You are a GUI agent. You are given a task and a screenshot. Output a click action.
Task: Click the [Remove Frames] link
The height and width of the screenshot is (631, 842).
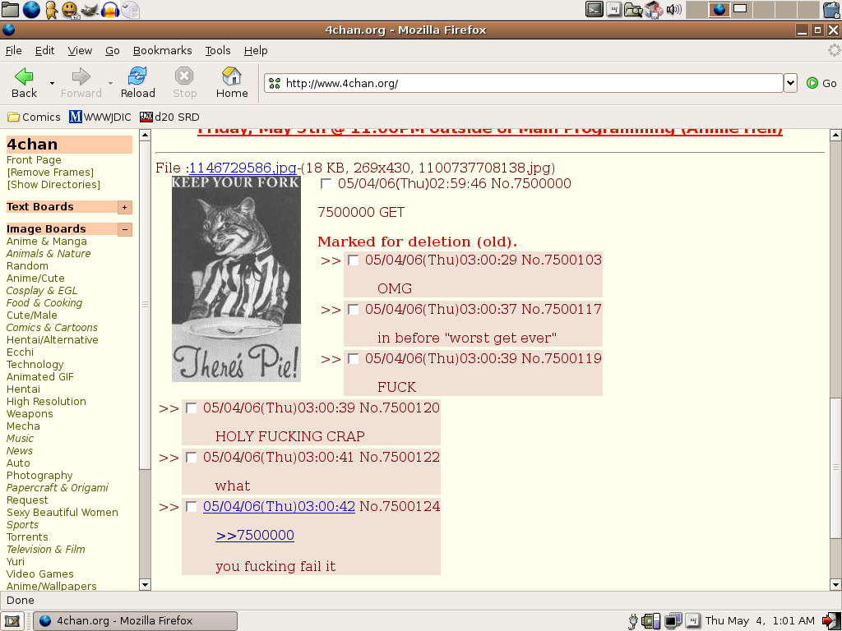[x=50, y=173]
